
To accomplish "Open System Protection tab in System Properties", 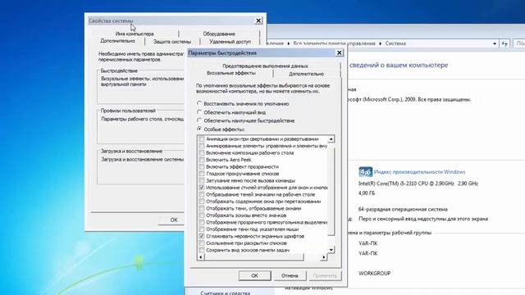I will [172, 42].
